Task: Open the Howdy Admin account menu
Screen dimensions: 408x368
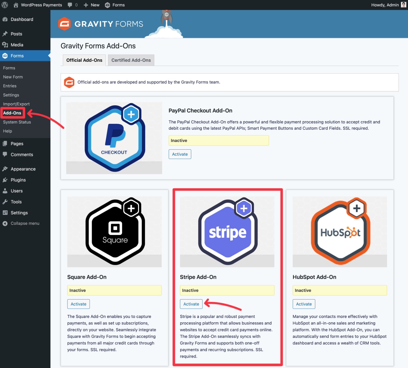Action: [385, 5]
